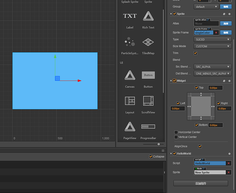Open the Size Mode CUSTOM dropdown

click(212, 46)
